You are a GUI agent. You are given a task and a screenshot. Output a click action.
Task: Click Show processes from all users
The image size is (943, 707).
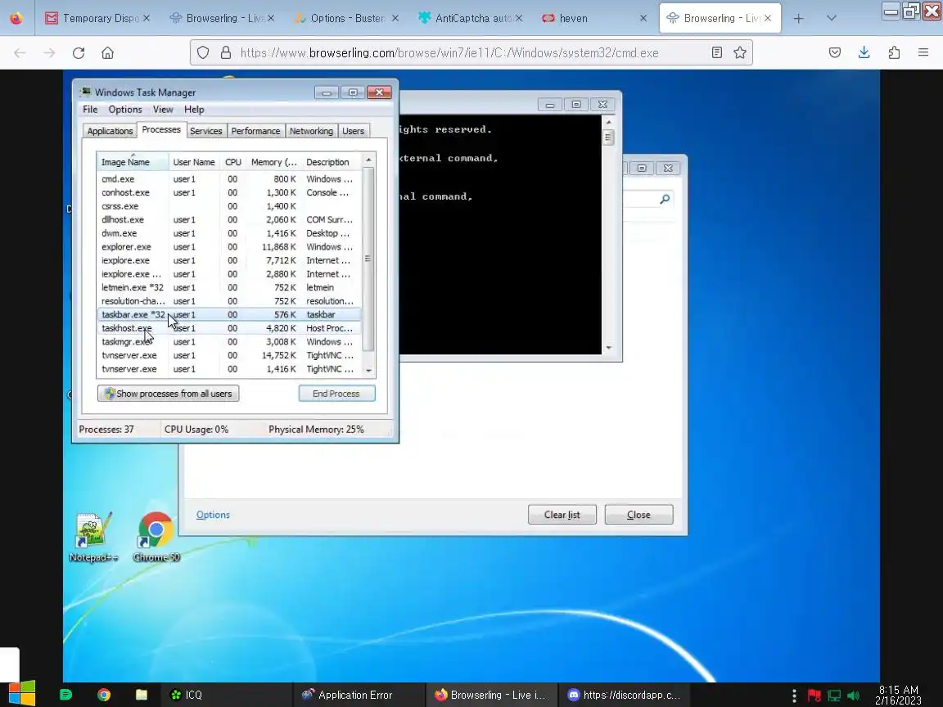[169, 394]
